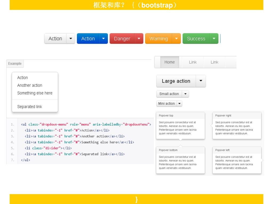The image size is (273, 204).
Task: Click the body text of Popover left
Action: point(234,162)
